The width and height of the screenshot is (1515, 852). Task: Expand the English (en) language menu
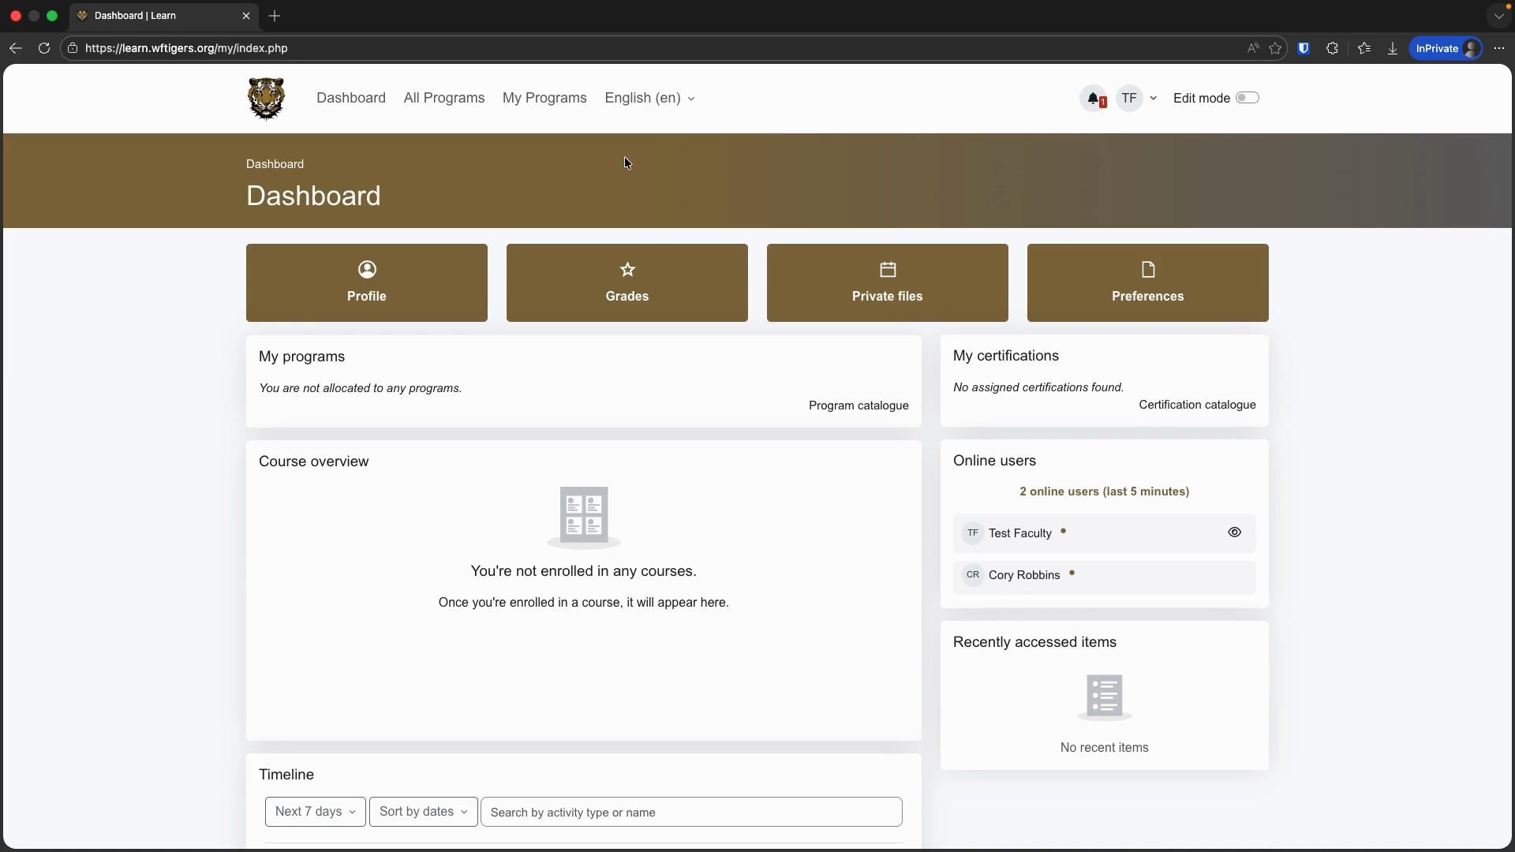click(x=649, y=99)
